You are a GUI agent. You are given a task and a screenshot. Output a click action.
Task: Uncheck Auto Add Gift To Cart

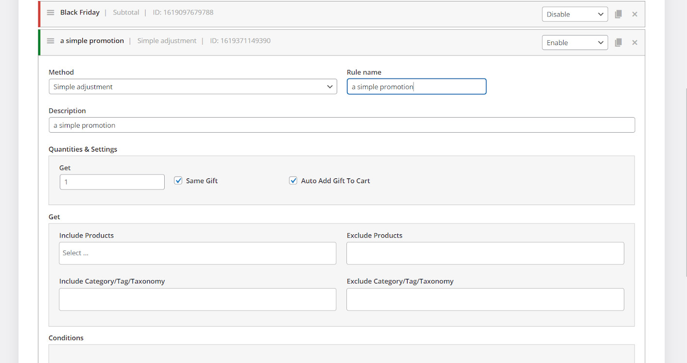tap(293, 181)
